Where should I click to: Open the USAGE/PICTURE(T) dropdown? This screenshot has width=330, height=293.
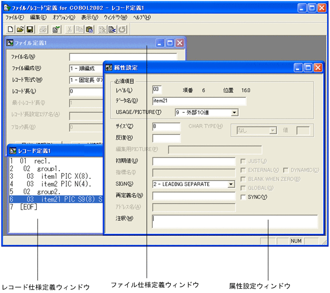234,113
